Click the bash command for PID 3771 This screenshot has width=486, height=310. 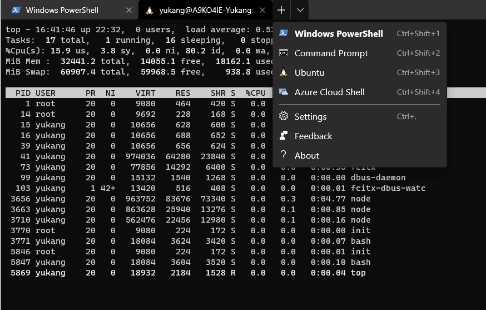pyautogui.click(x=361, y=241)
